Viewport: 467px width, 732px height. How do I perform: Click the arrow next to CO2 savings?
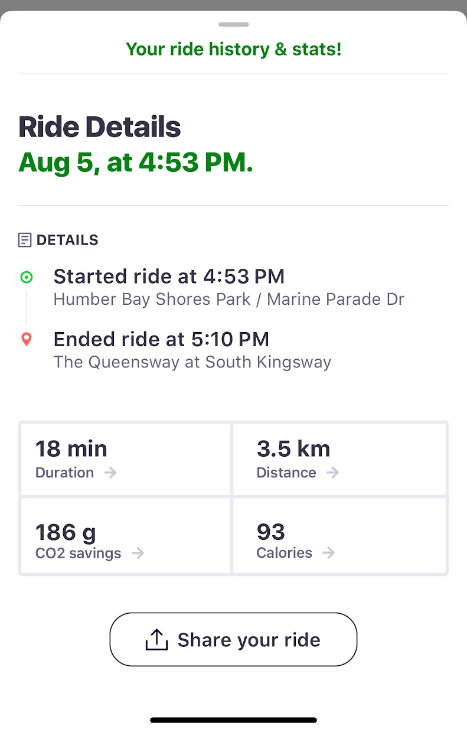(x=138, y=553)
